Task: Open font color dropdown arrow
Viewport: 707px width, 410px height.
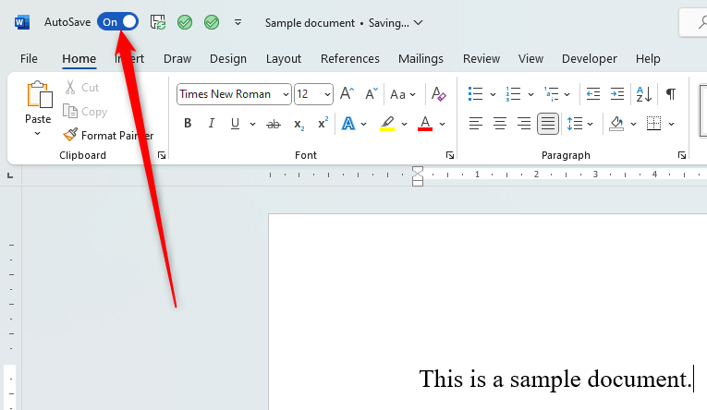Action: [x=443, y=124]
